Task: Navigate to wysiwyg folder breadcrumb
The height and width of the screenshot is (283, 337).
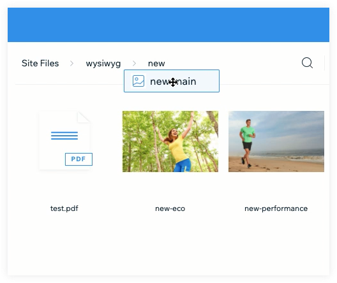Action: pos(103,64)
